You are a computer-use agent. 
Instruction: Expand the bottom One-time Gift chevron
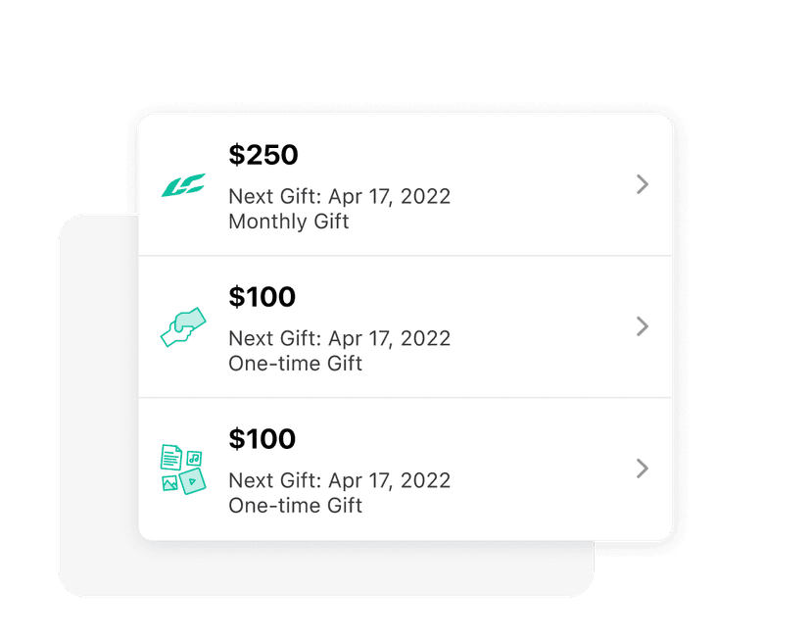(x=642, y=469)
